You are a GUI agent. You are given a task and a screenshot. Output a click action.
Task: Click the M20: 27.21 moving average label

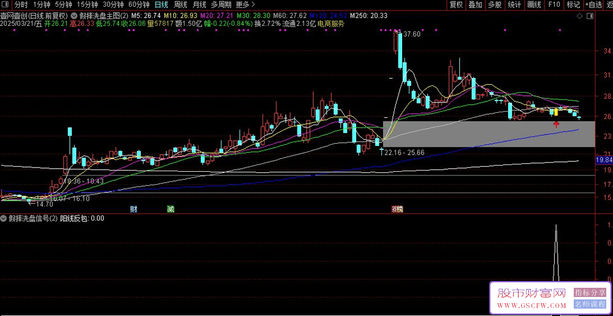pyautogui.click(x=217, y=16)
